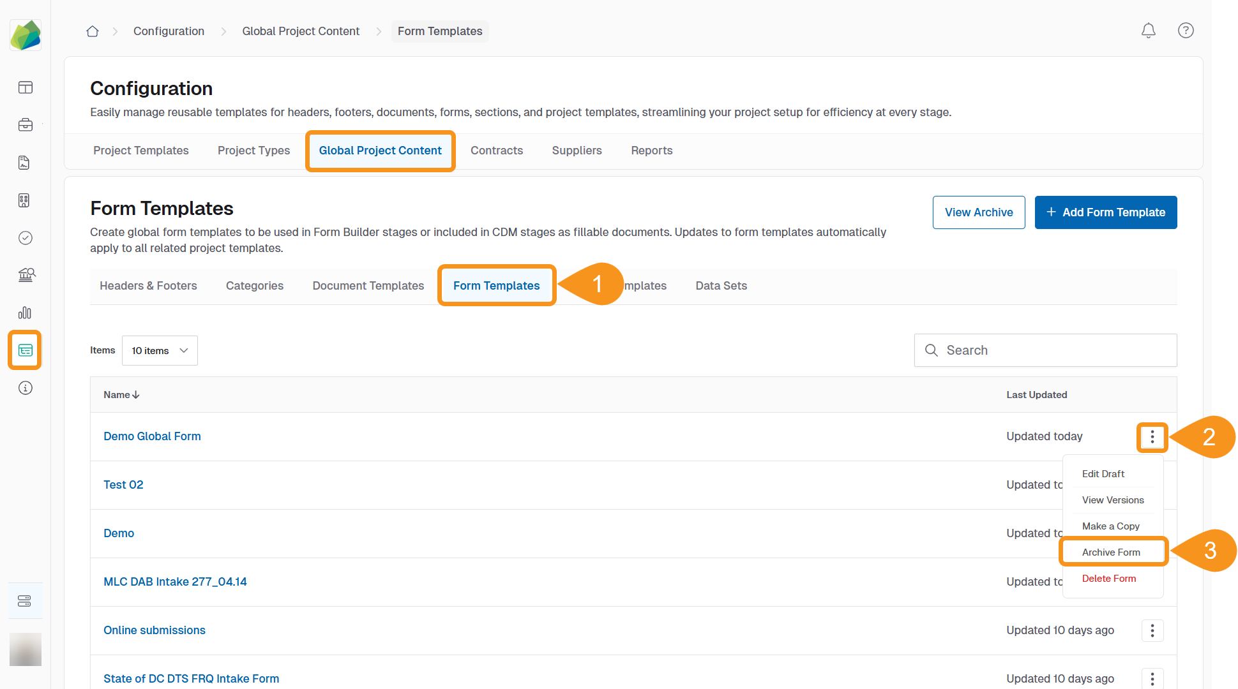Screen dimensions: 1238x689
Task: Click the View Archive button
Action: [978, 212]
